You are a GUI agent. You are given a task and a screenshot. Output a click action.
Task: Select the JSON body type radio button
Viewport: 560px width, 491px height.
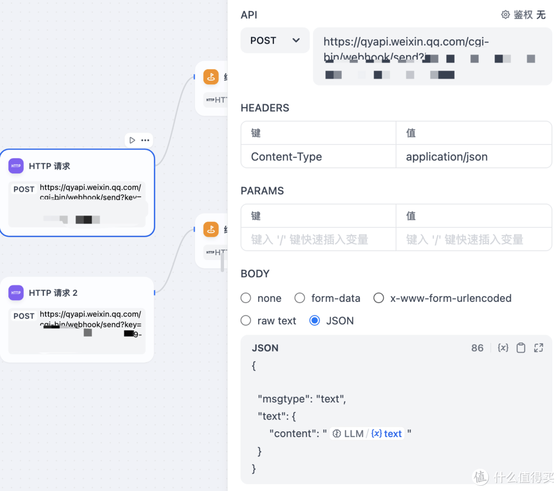(315, 320)
